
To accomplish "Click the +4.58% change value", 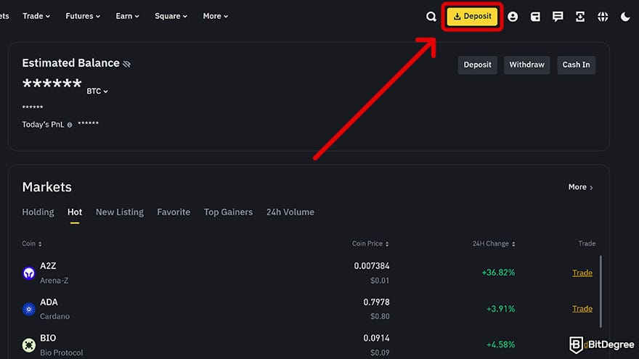I will click(500, 344).
